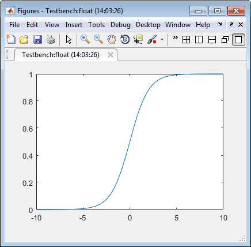Screen dimensions: 251x247
Task: Activate the Zoom Out magnifier tool
Action: 98,39
